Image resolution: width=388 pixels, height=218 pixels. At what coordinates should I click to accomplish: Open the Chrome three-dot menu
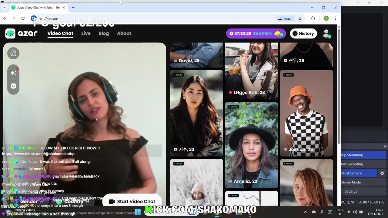point(335,18)
